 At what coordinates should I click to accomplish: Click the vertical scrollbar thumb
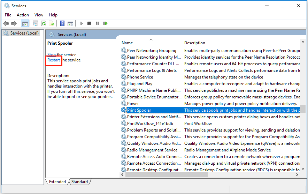(303, 109)
